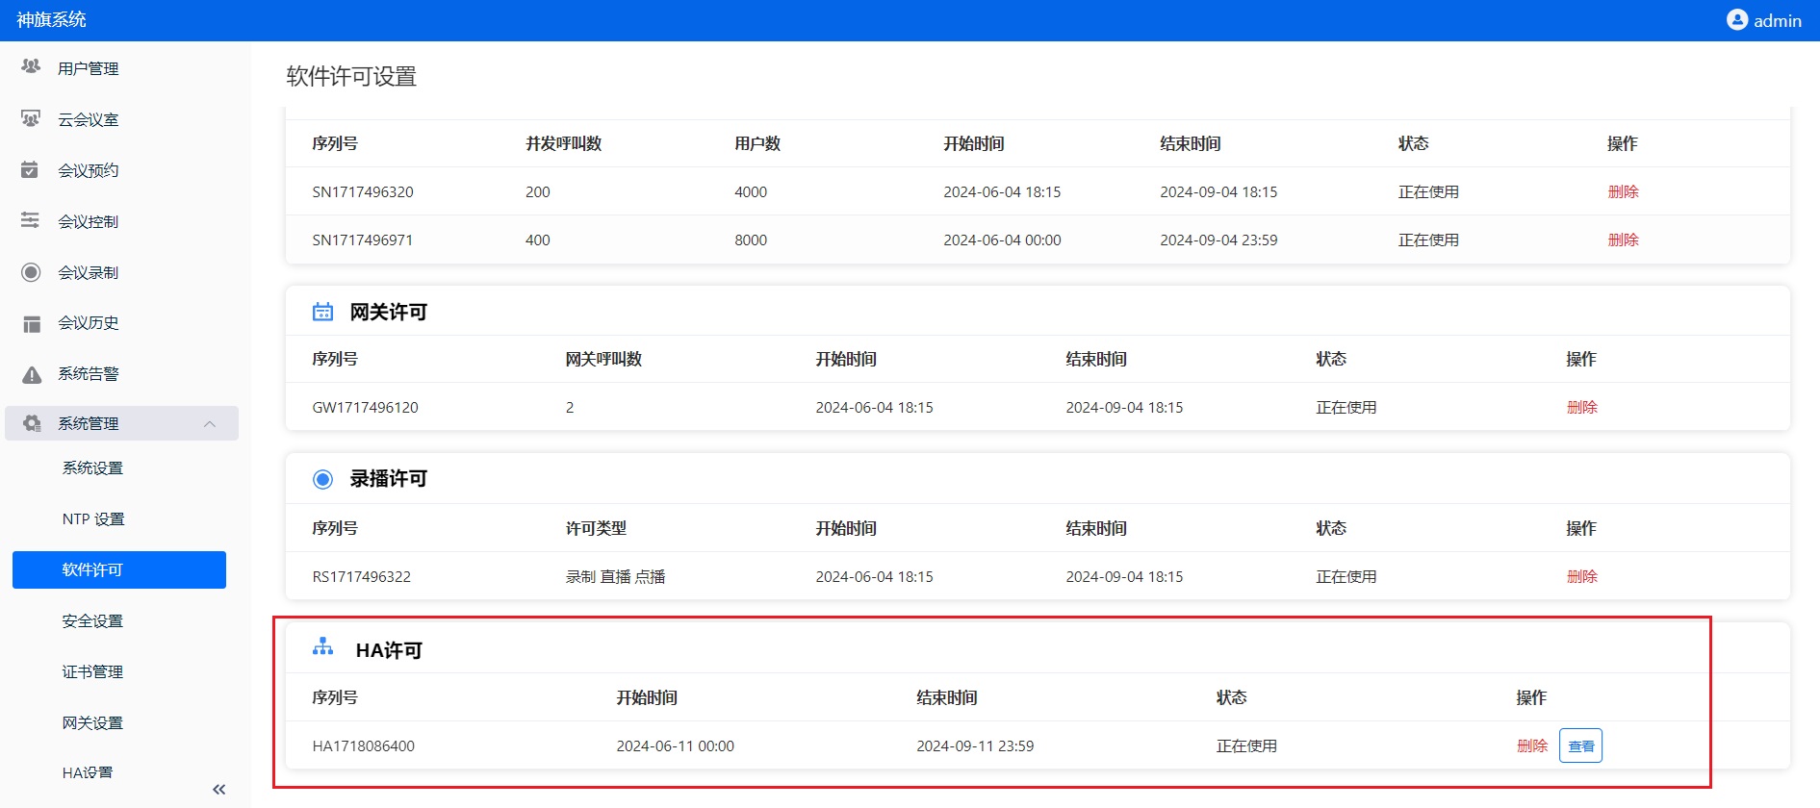Click serial number GW1717496120
1820x808 pixels.
[x=365, y=407]
